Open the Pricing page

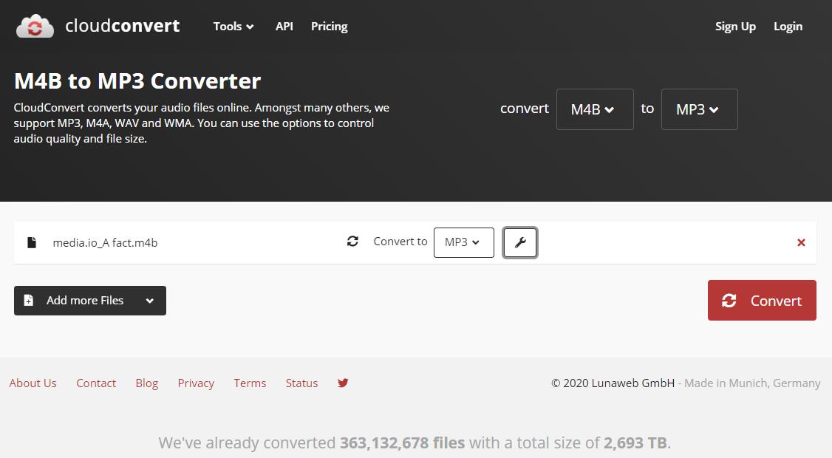pos(330,27)
